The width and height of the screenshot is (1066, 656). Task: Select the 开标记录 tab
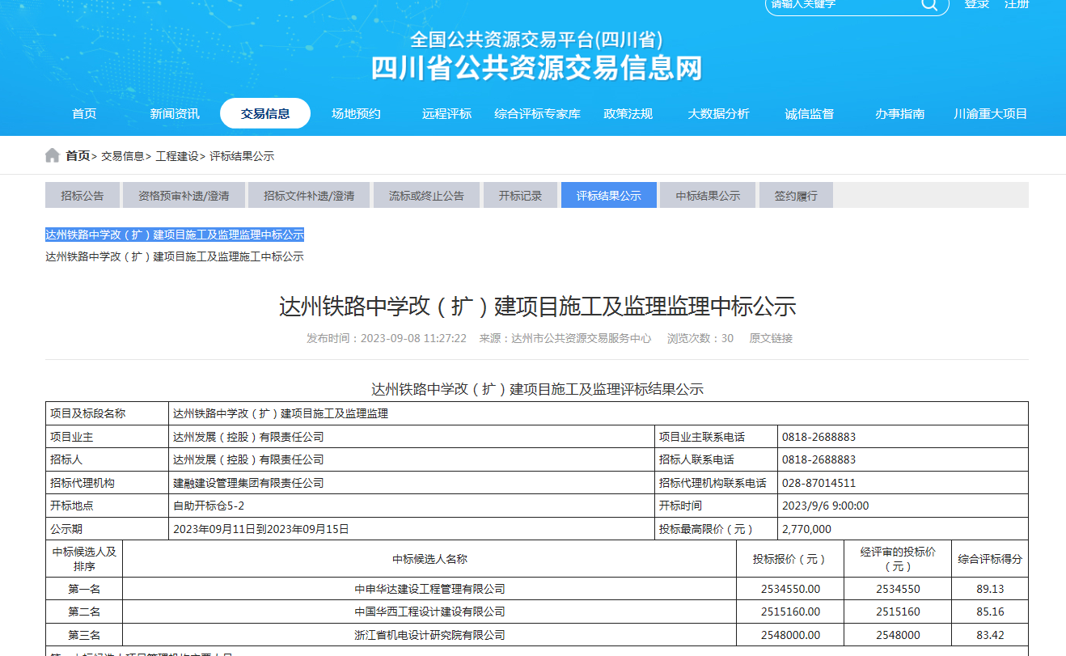coord(520,195)
